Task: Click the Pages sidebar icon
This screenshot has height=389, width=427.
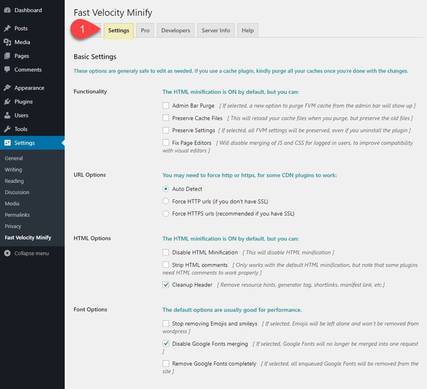Action: click(x=7, y=56)
